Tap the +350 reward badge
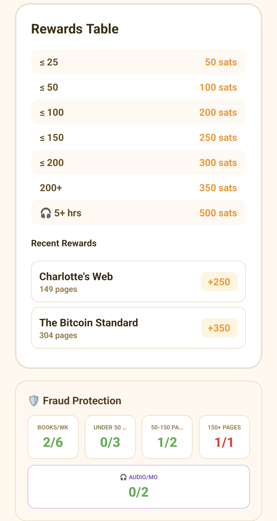The width and height of the screenshot is (277, 521). click(x=219, y=328)
